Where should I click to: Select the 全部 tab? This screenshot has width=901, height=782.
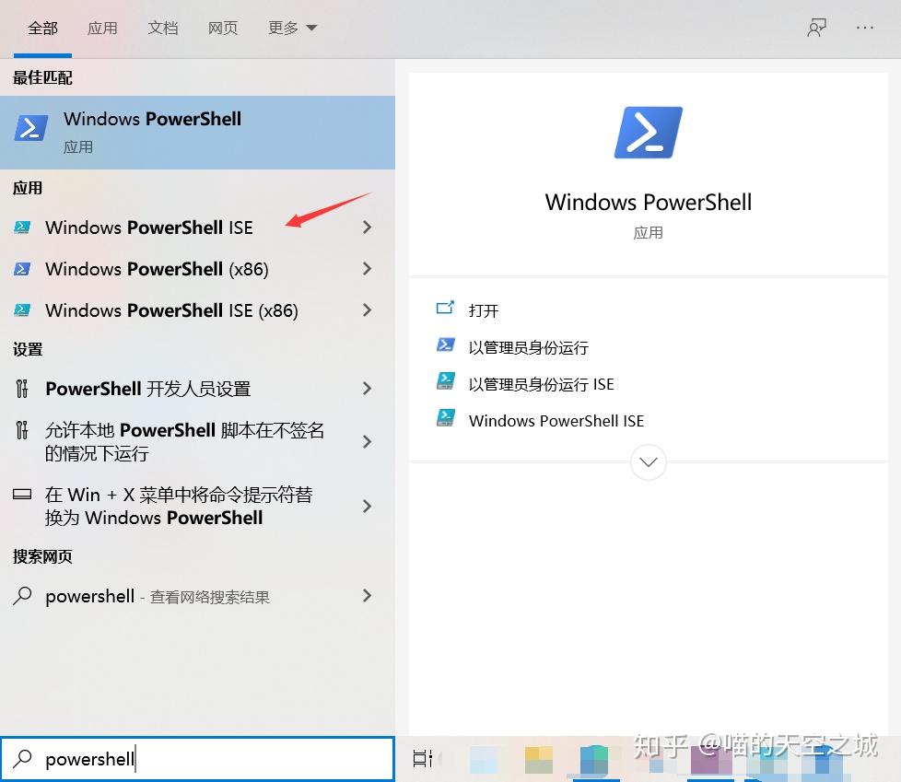(42, 28)
